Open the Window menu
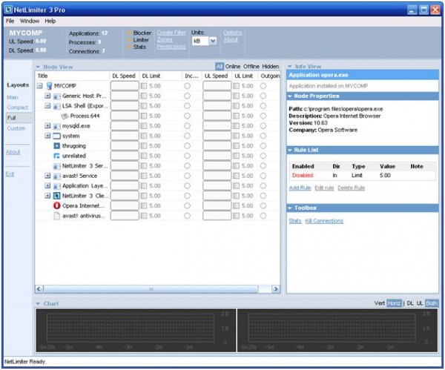This screenshot has width=445, height=370. click(30, 21)
